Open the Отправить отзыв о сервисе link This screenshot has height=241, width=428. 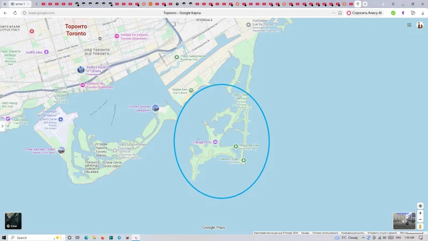[x=382, y=233]
